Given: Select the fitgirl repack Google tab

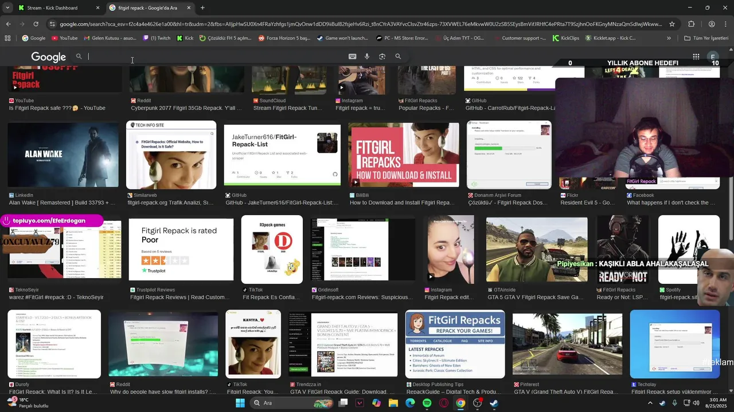Looking at the screenshot, I should click(x=149, y=8).
